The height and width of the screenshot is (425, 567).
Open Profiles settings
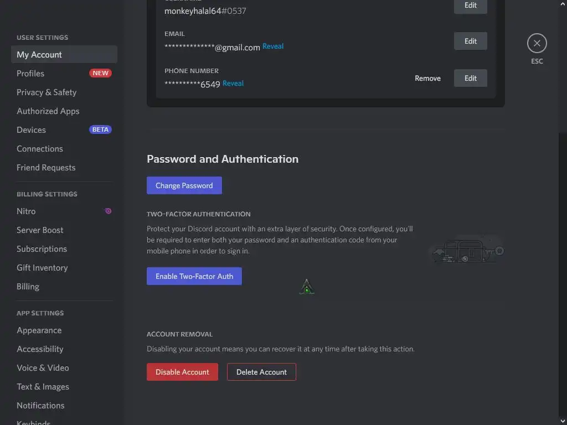point(64,74)
